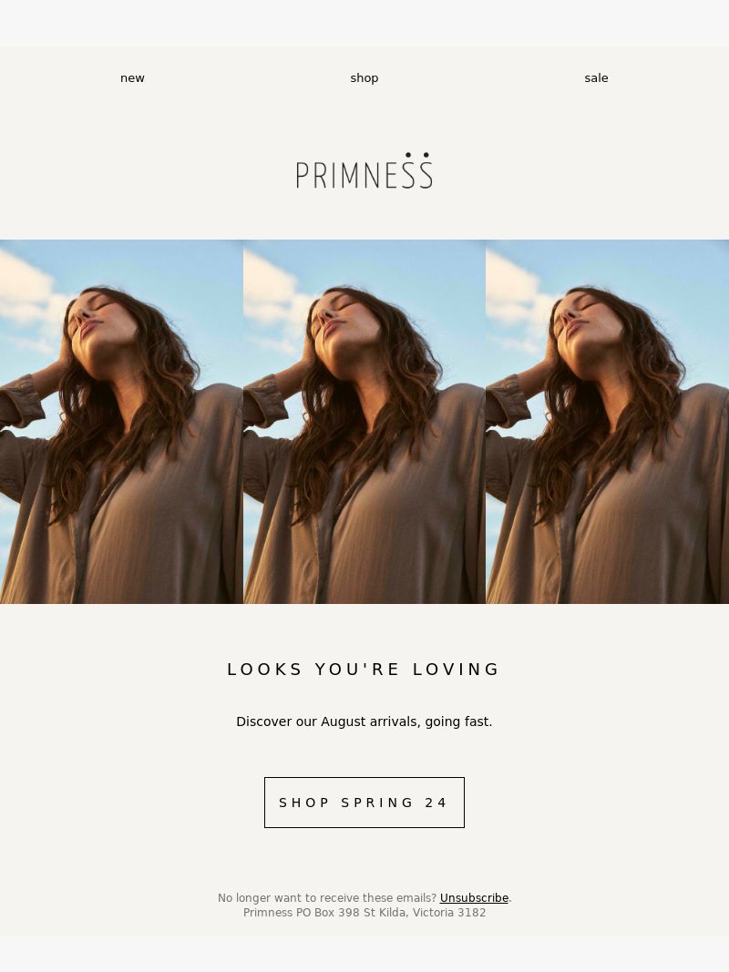This screenshot has width=729, height=972.
Task: Click the two dots above the Primness logo
Action: (x=416, y=154)
